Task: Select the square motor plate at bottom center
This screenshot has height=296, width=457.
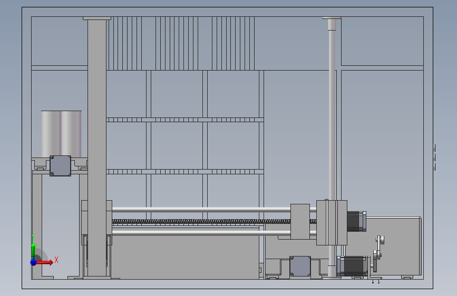Action: pyautogui.click(x=300, y=267)
